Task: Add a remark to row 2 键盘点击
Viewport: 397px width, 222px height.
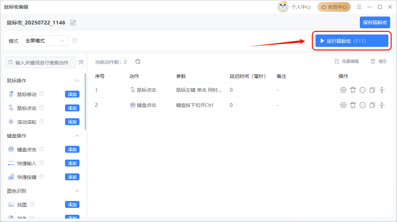Action: click(363, 105)
